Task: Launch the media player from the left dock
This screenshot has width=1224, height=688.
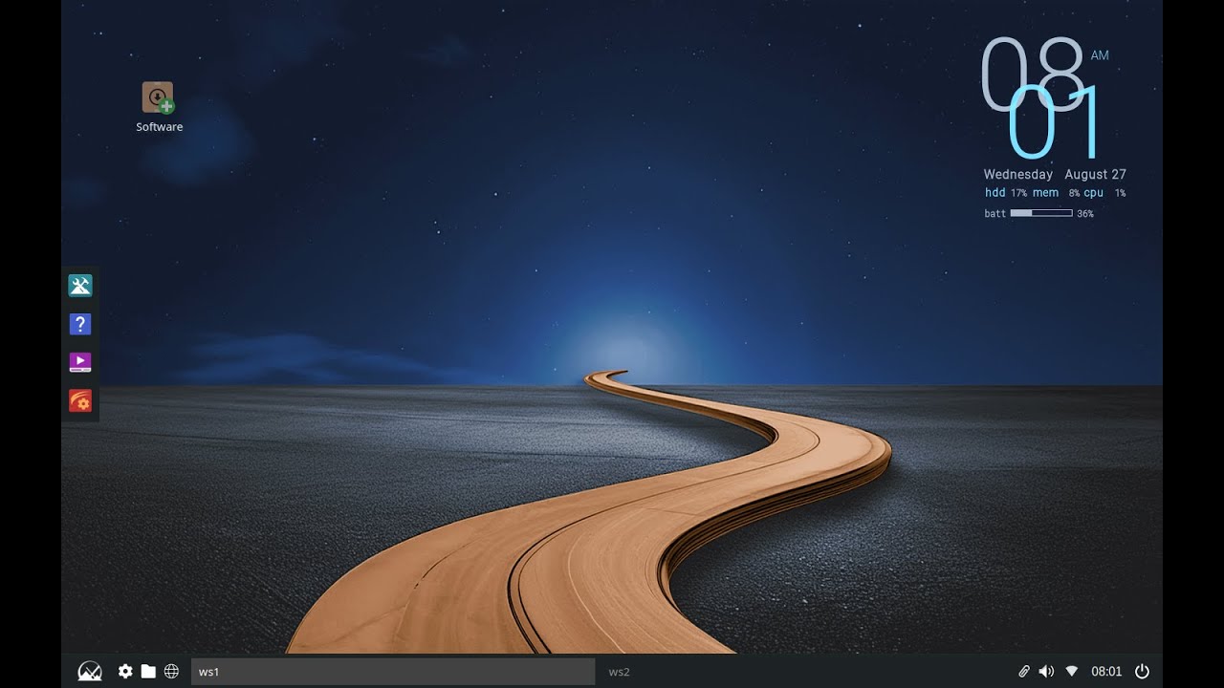Action: tap(80, 361)
